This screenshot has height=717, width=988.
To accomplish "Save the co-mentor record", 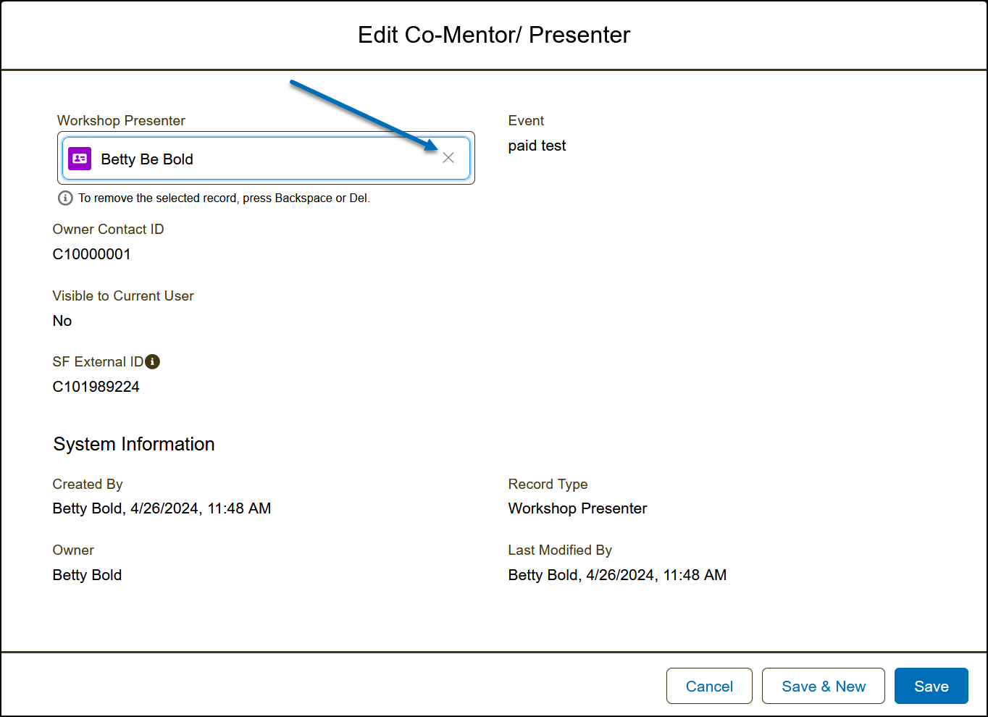I will pyautogui.click(x=931, y=686).
